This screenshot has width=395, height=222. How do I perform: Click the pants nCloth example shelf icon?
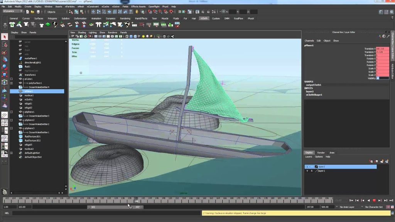pos(98,25)
